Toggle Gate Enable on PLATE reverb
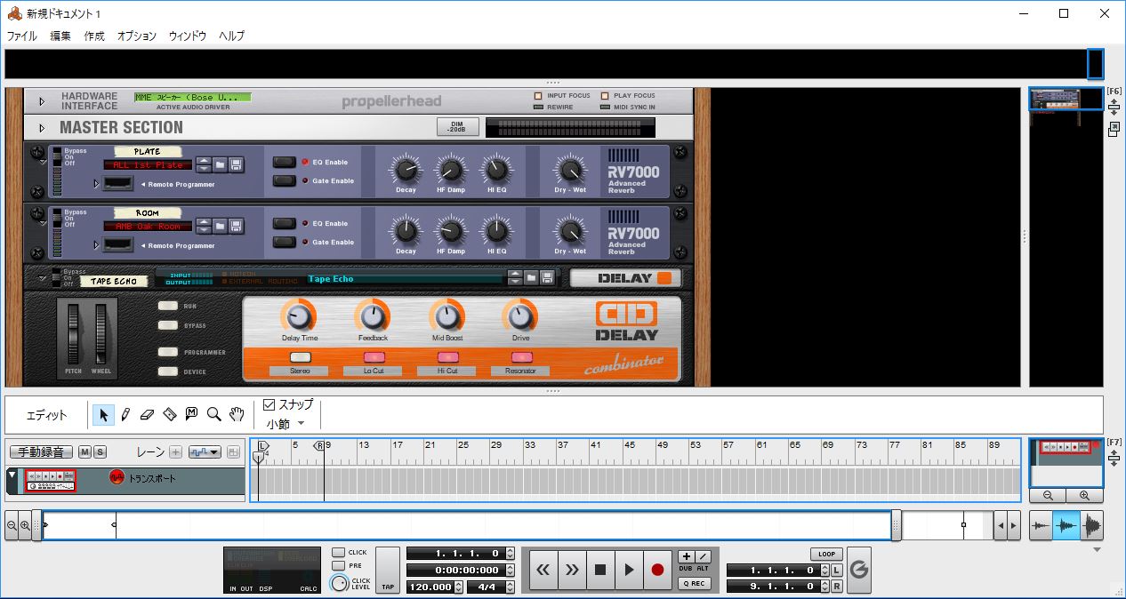Screen dimensions: 1126x599 284,180
